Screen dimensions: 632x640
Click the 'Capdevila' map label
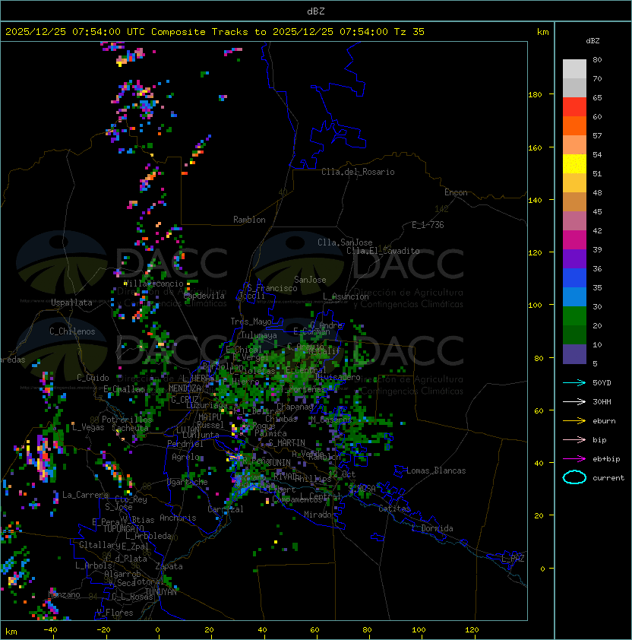click(x=204, y=296)
